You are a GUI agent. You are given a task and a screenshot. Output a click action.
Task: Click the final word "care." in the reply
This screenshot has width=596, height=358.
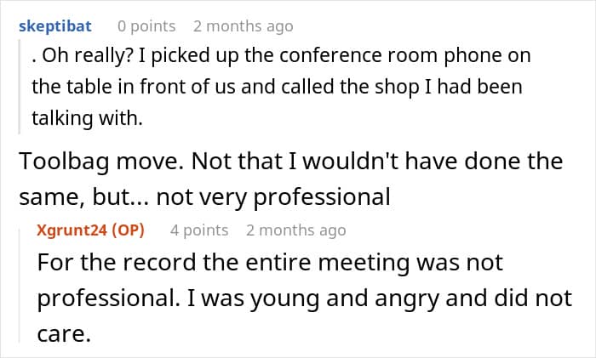pyautogui.click(x=64, y=334)
